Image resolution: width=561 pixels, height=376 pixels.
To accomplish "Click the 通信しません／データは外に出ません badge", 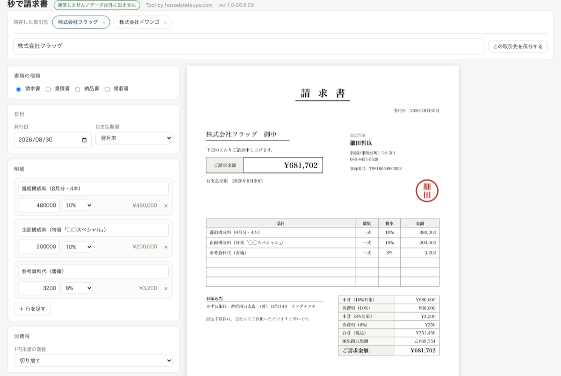I will tap(97, 5).
